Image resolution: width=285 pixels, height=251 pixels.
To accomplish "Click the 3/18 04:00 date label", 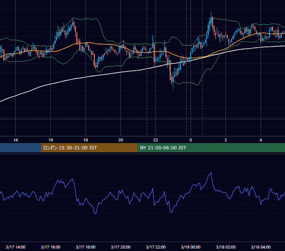I will click(261, 247).
